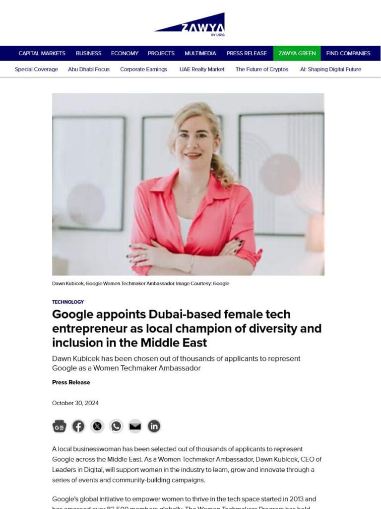
Task: Share article via WhatsApp
Action: 116,426
